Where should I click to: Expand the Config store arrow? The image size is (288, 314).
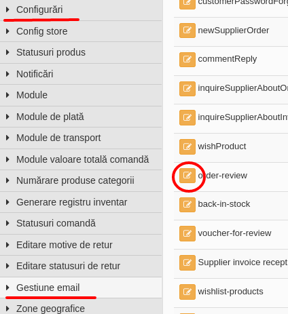click(x=7, y=31)
